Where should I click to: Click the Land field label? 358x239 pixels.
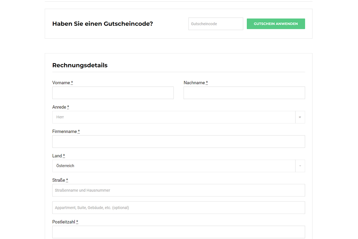[x=57, y=156]
